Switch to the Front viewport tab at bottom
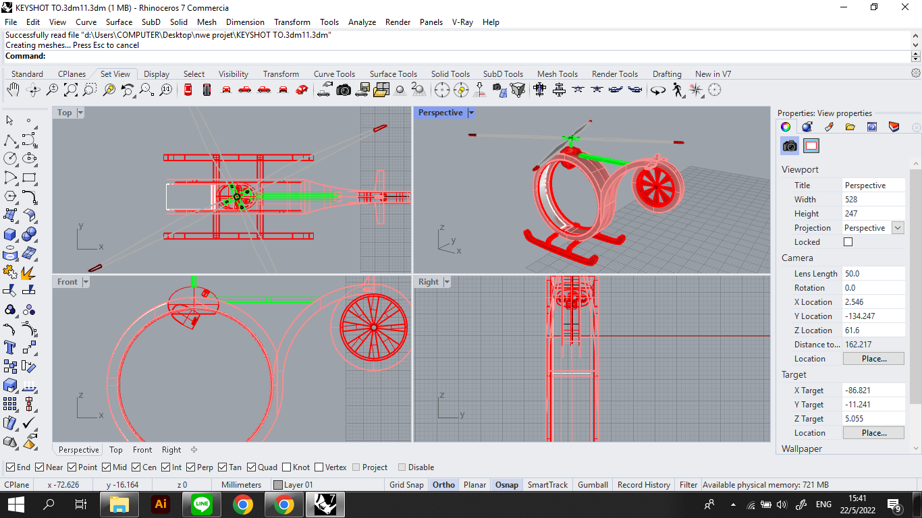922x518 pixels. tap(142, 450)
